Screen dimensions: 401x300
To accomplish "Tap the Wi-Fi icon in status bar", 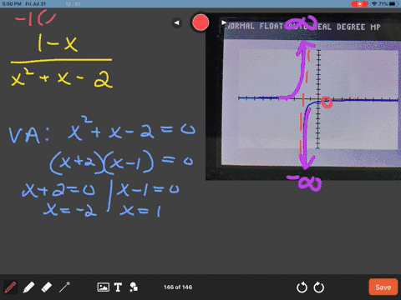I will (x=374, y=4).
